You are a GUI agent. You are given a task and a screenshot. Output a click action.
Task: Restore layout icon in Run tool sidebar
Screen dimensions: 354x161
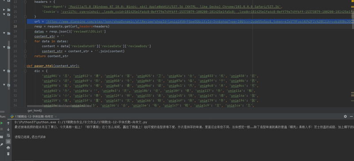click(x=1, y=137)
